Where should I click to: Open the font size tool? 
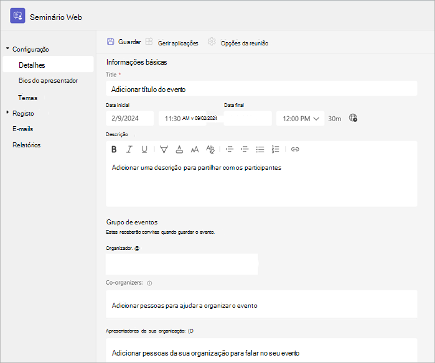[195, 149]
